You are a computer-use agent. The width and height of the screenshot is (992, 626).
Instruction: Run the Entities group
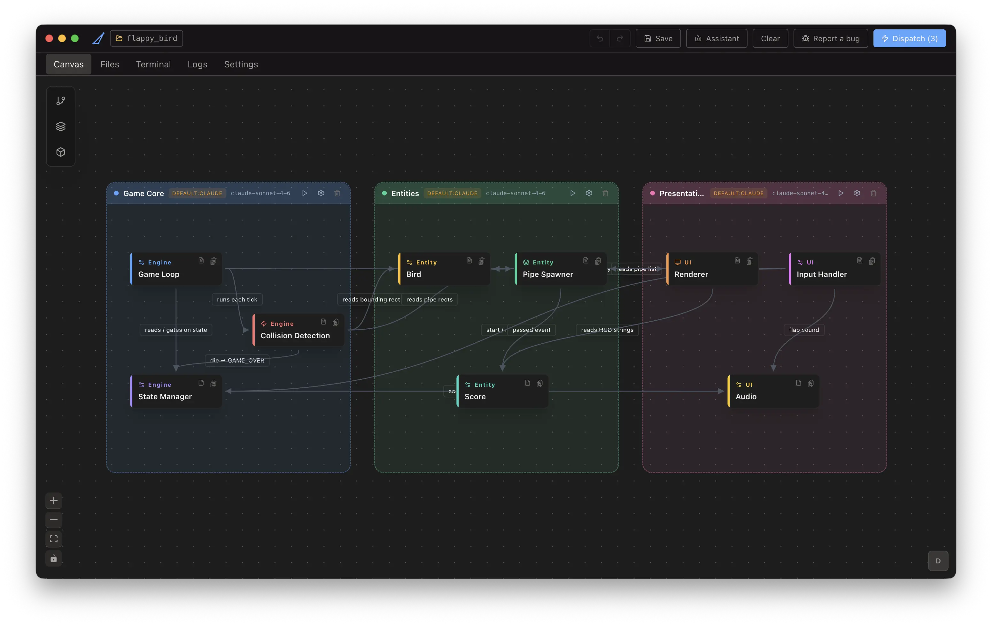573,193
